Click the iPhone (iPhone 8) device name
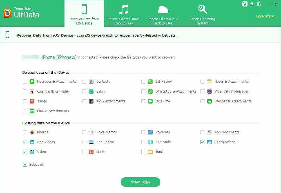The height and width of the screenshot is (193, 281). pyautogui.click(x=59, y=57)
